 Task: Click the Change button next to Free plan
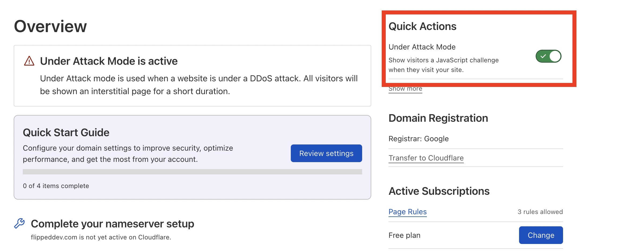click(x=541, y=235)
